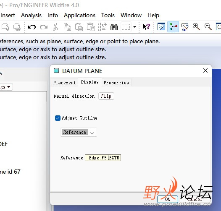Viewport: 221px width, 211px height.
Task: Click the second feature link icon
Action: pyautogui.click(x=17, y=27)
